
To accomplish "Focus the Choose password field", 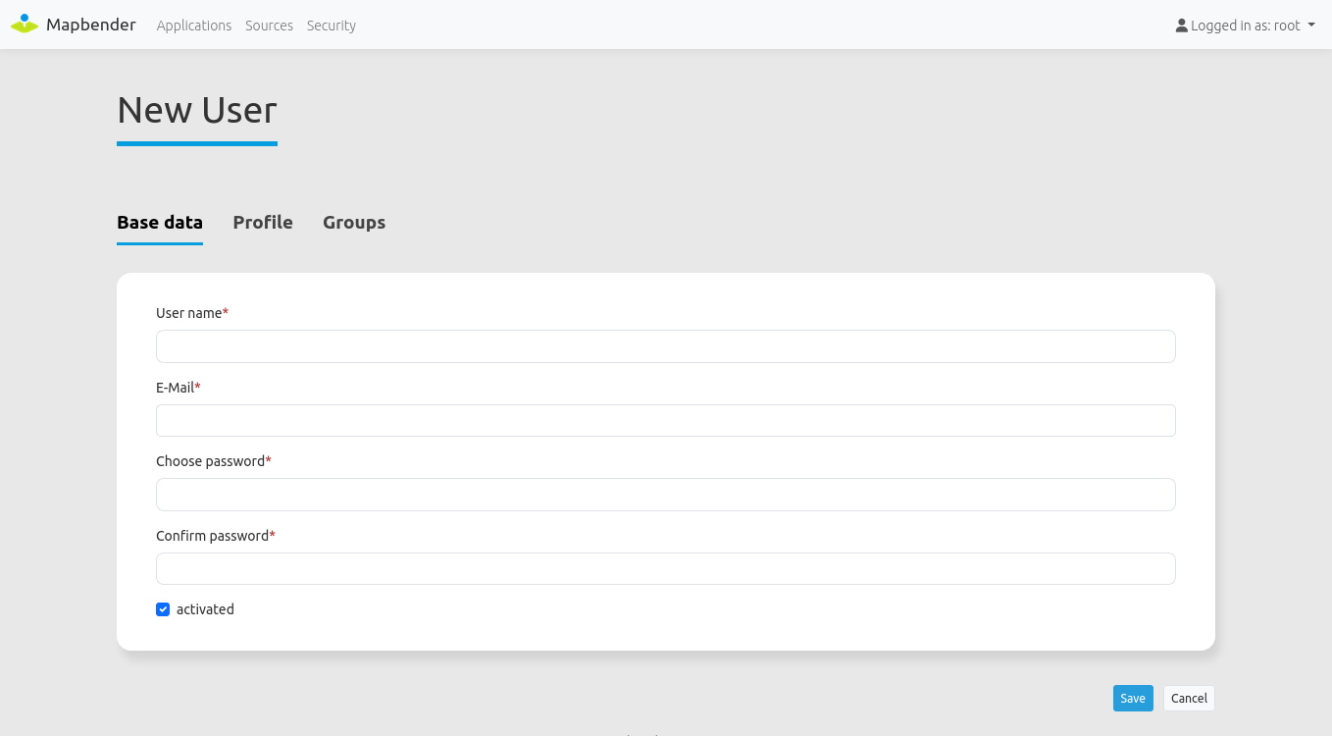I will pos(665,495).
